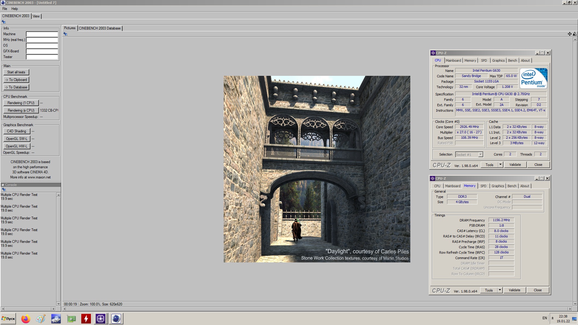Start the OpenGL SW-L test
The image size is (578, 325).
tap(17, 139)
